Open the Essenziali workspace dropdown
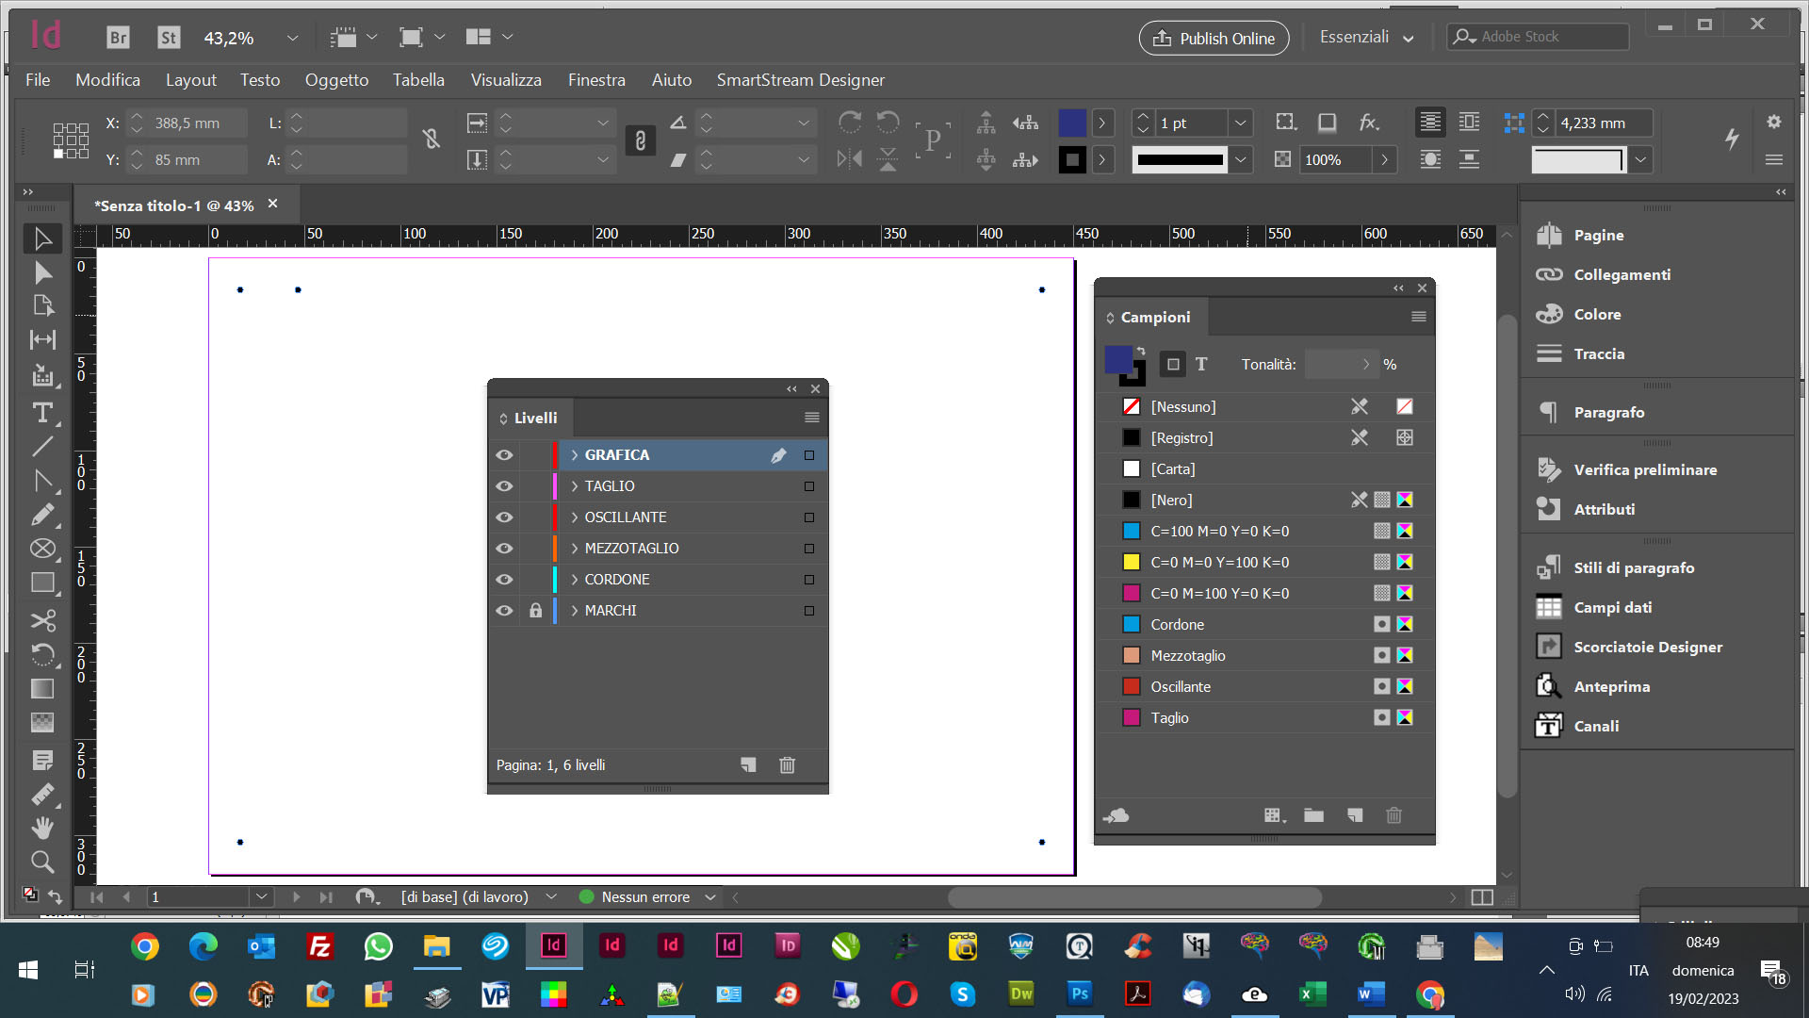 (1367, 38)
